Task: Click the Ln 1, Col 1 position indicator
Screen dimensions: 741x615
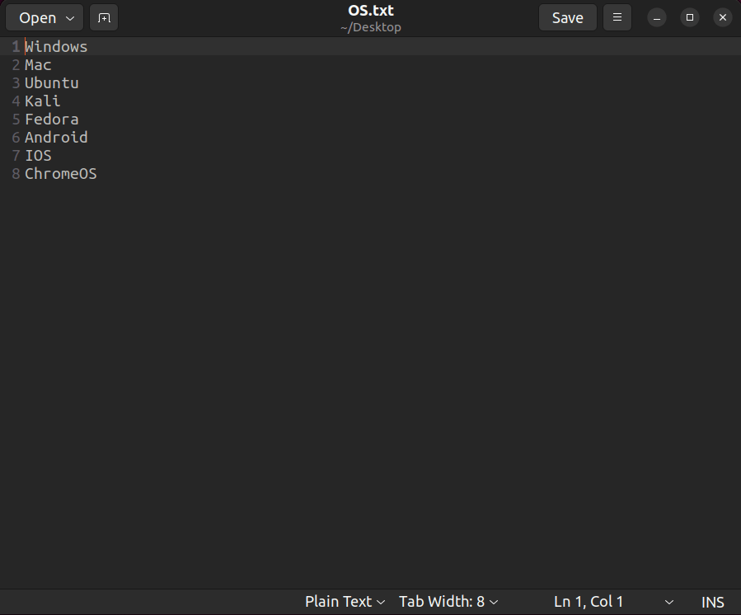Action: pyautogui.click(x=589, y=602)
